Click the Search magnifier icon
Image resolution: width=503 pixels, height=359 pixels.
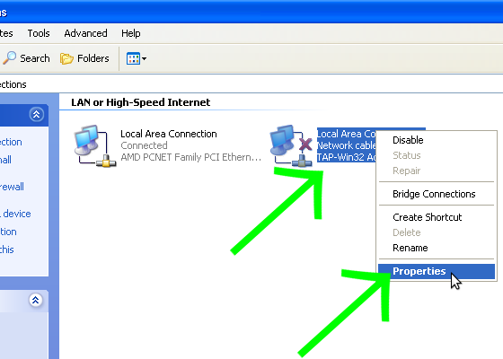click(9, 58)
